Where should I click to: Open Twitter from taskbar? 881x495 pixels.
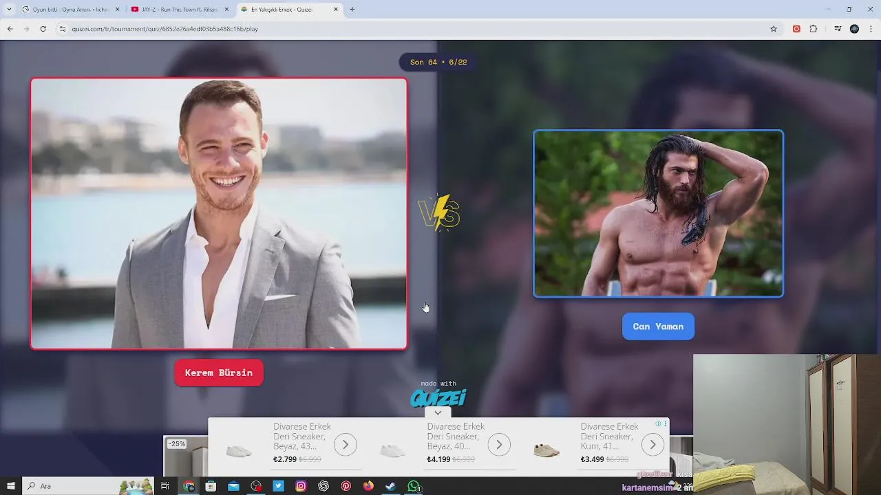(278, 486)
